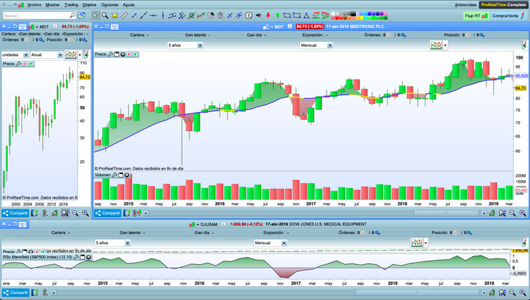Viewport: 530px width, 300px height.
Task: Click the trash delete objects icon
Action: point(220,15)
